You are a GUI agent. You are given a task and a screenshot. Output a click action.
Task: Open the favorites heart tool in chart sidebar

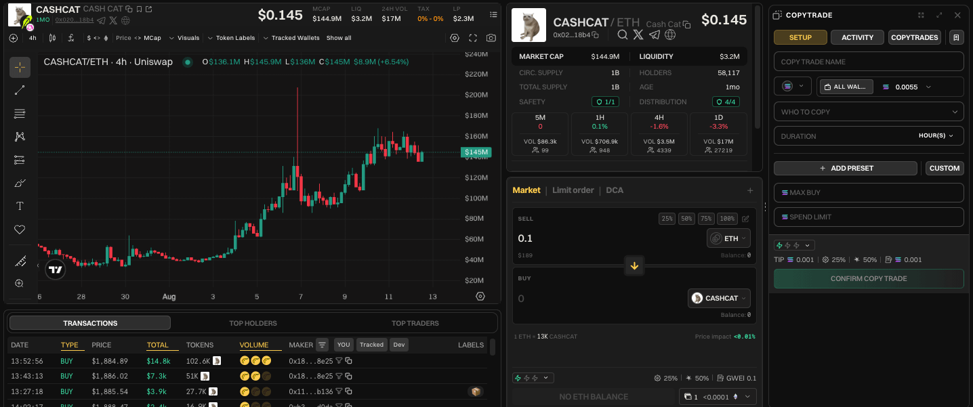click(x=20, y=230)
